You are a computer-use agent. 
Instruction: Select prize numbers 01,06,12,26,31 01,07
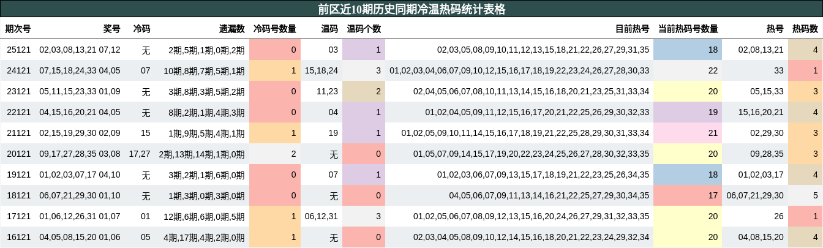[x=80, y=216]
